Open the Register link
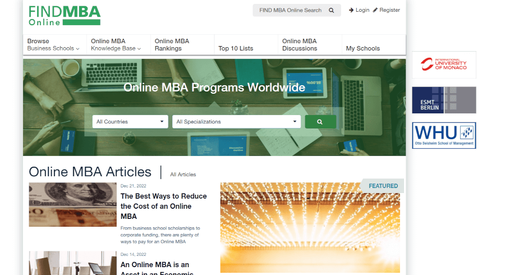Image resolution: width=505 pixels, height=275 pixels. pos(389,10)
